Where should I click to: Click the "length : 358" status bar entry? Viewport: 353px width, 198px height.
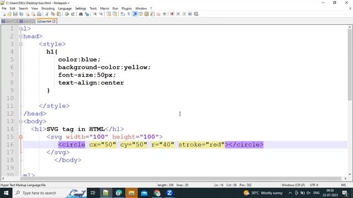[165, 185]
